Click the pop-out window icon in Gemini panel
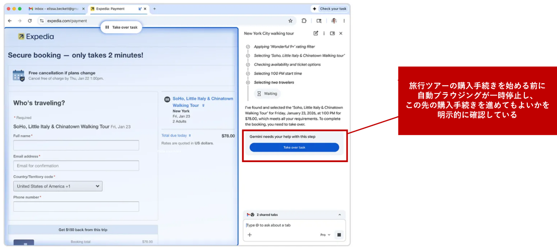The image size is (557, 250). point(332,33)
